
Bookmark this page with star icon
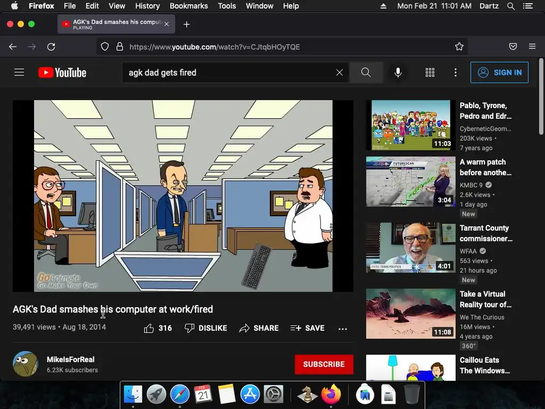point(459,47)
